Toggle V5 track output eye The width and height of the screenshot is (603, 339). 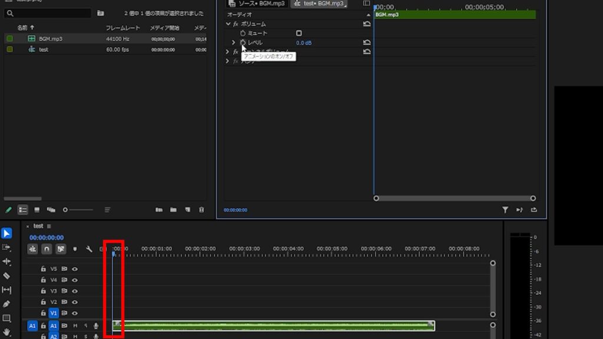75,269
